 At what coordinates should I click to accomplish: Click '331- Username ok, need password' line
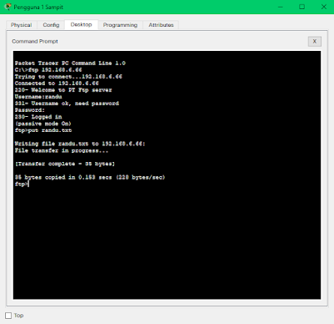[67, 104]
